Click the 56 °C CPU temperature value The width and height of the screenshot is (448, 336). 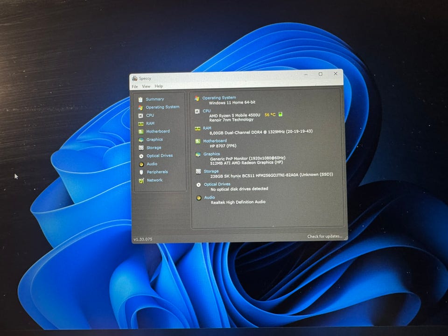click(270, 115)
